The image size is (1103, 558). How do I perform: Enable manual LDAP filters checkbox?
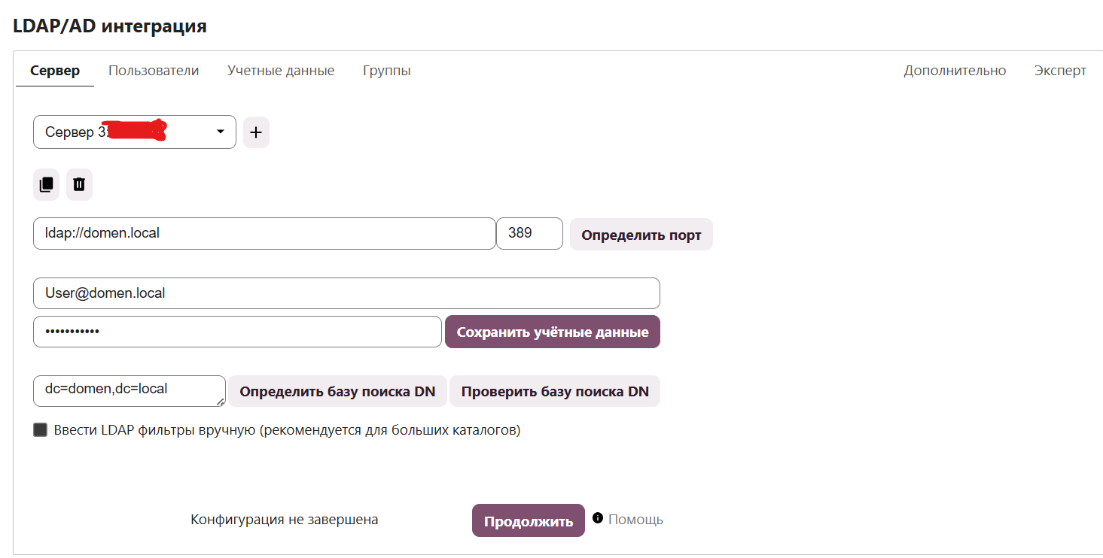coord(41,430)
